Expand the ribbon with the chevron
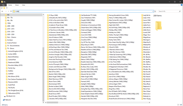The image size is (183, 106). pos(179,5)
